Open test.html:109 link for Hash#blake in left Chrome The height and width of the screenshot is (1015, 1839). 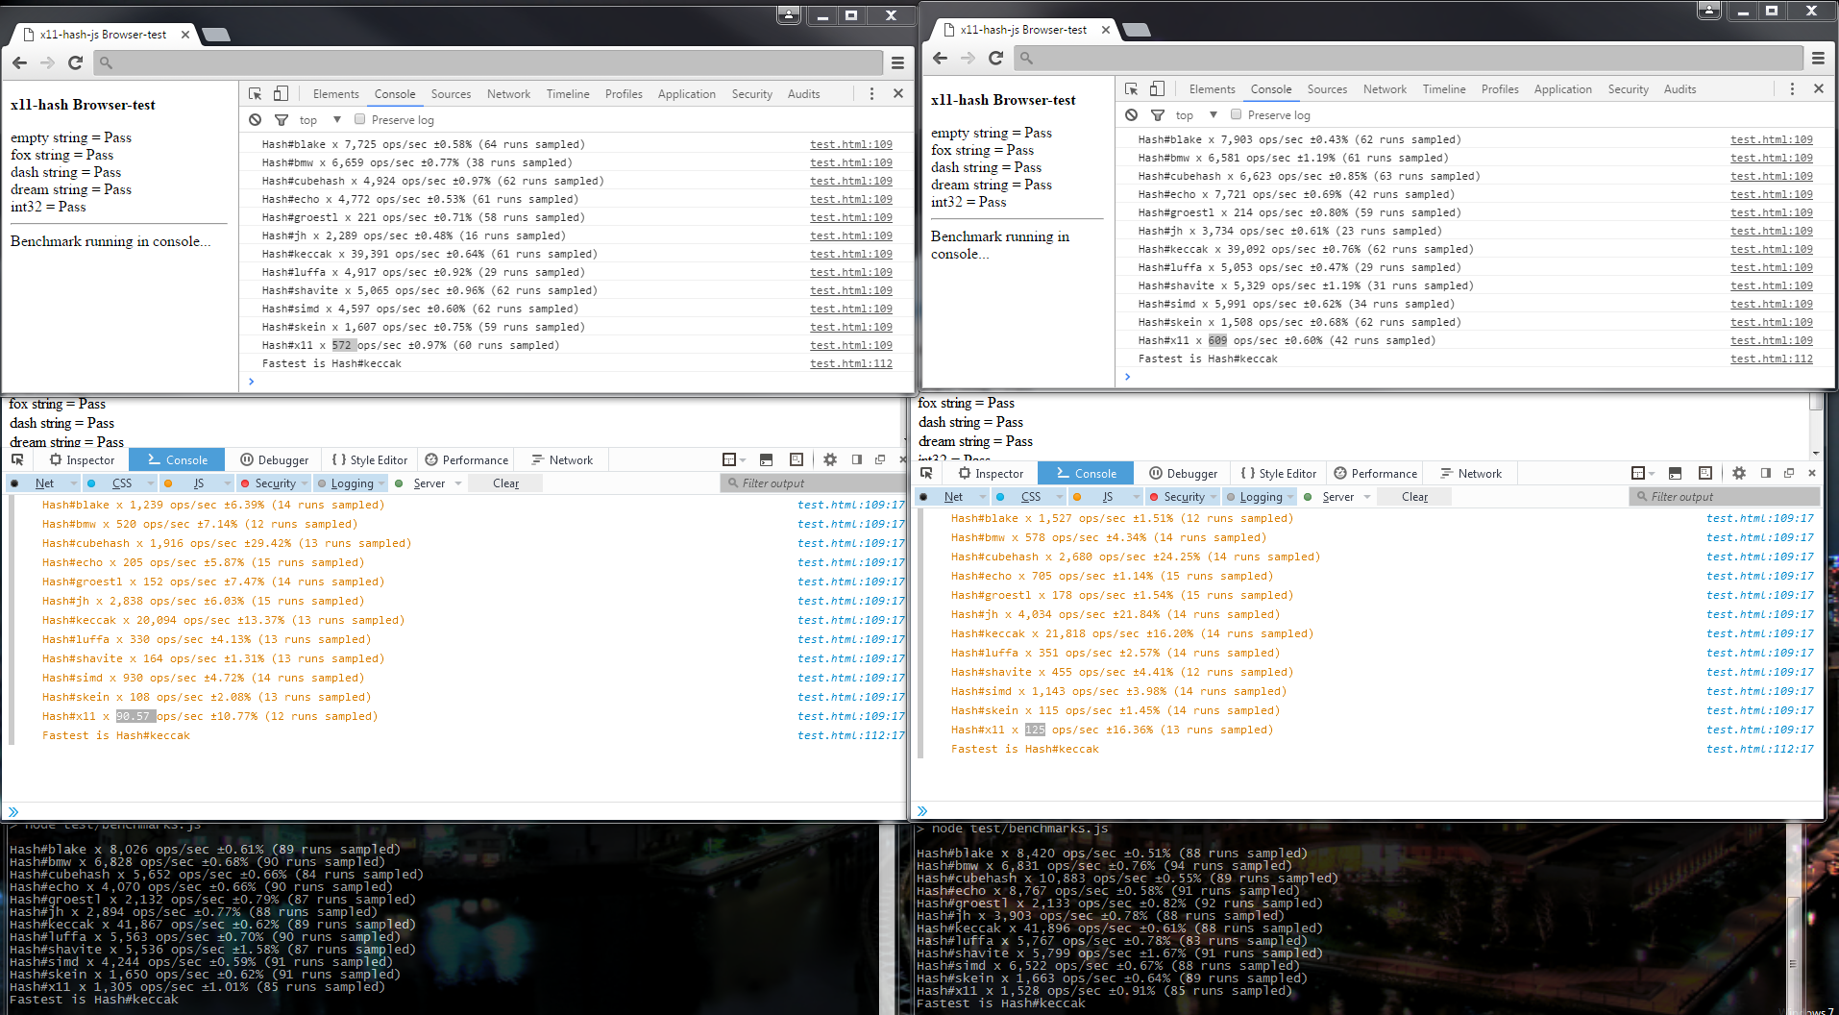(x=850, y=144)
